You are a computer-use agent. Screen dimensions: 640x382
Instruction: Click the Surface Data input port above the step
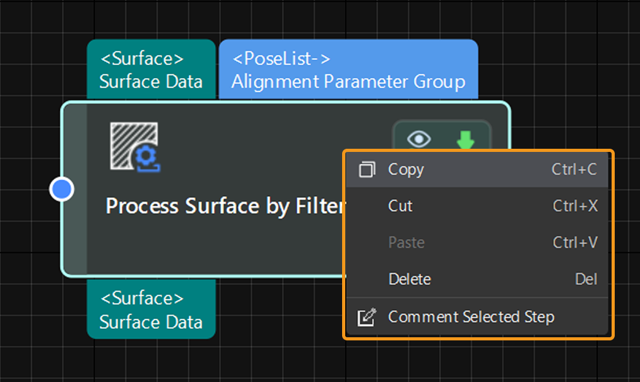(x=151, y=70)
